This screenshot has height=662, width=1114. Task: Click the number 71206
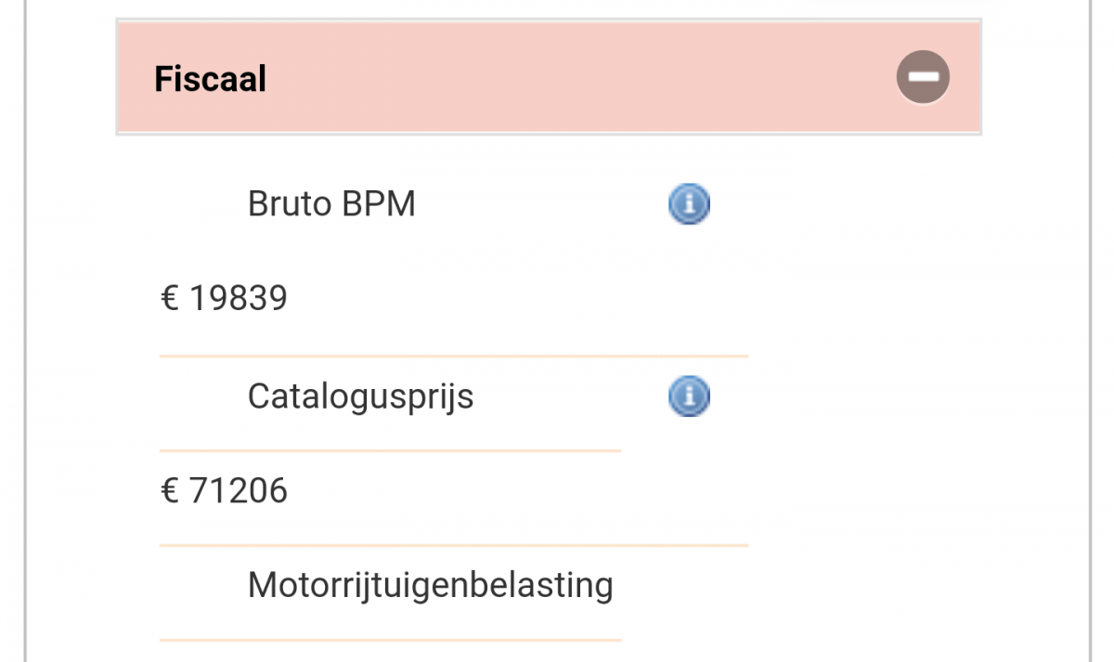click(239, 490)
